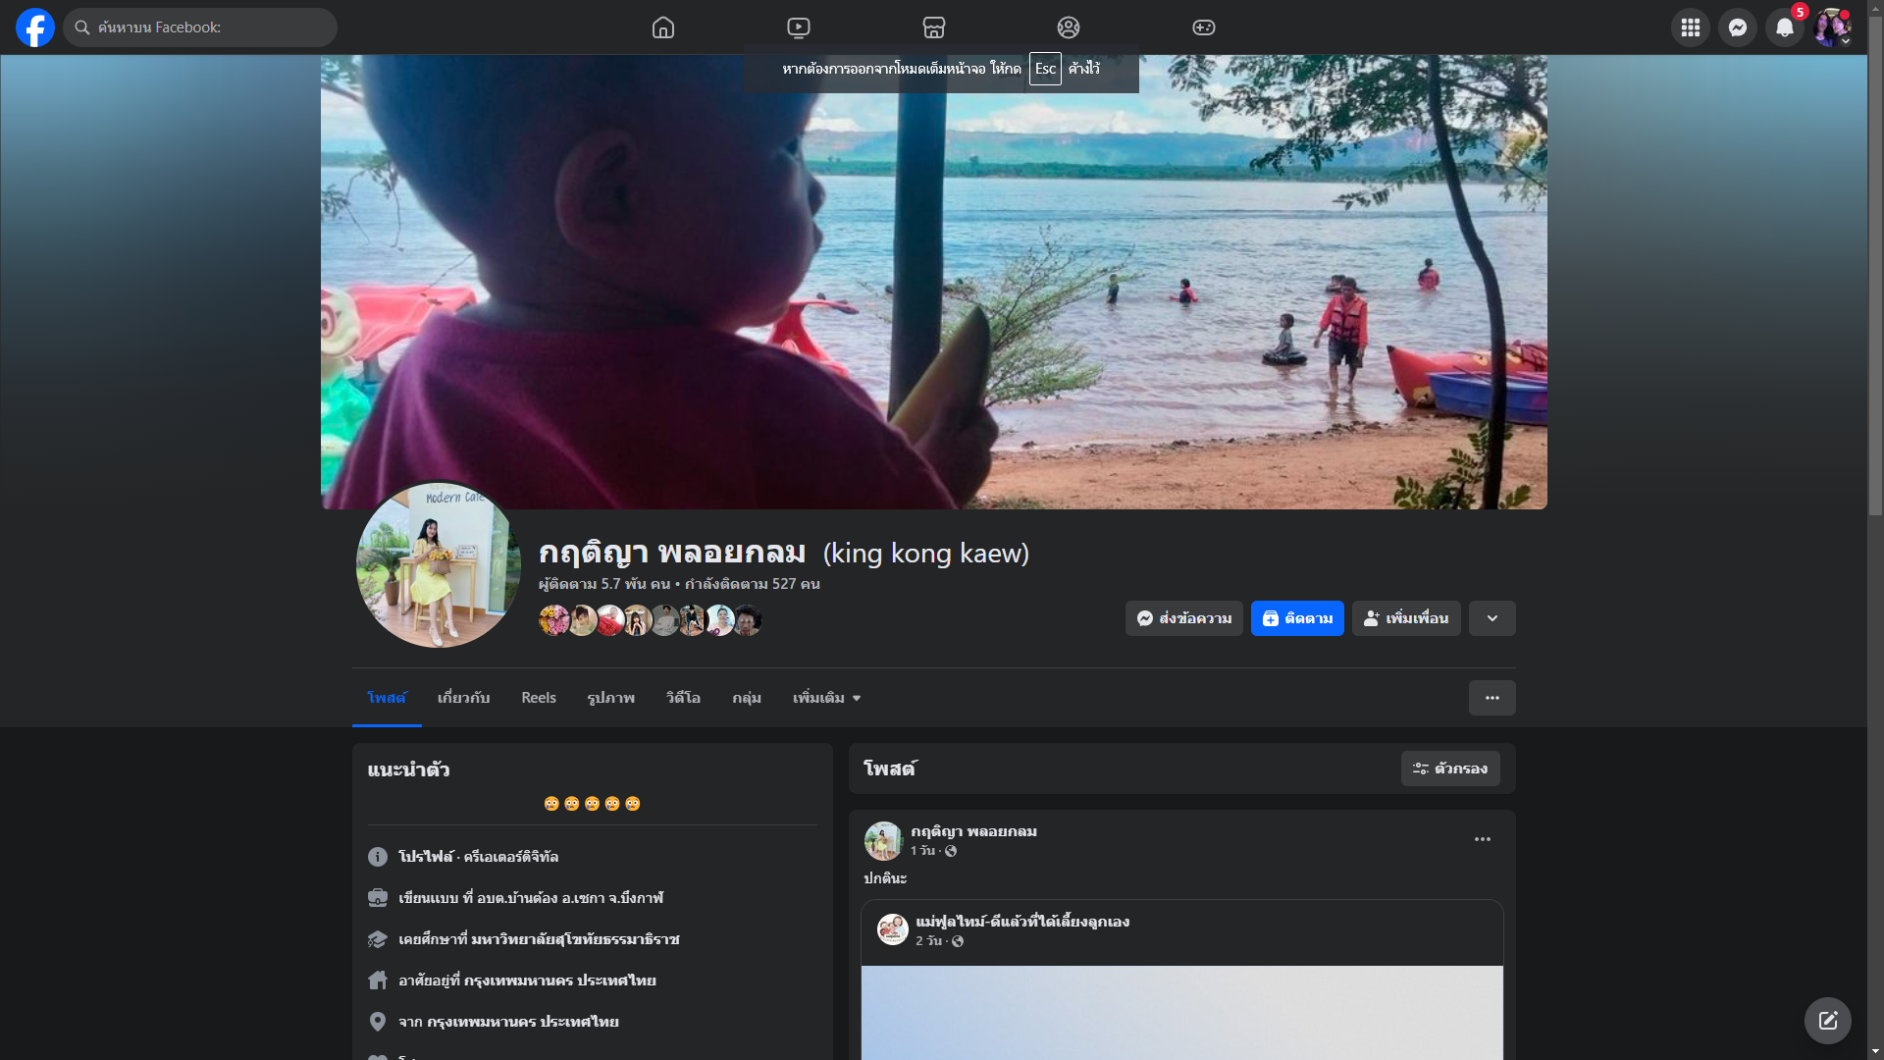Expand the account avatar menu
1884x1060 pixels.
coord(1831,27)
